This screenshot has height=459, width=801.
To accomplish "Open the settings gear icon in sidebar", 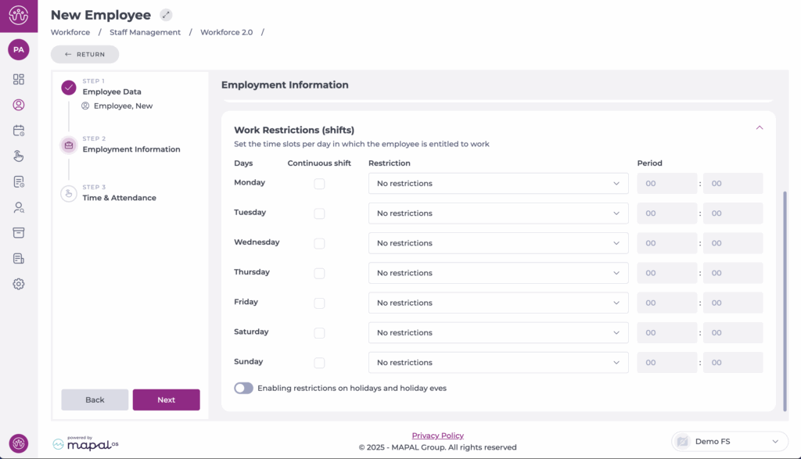I will [x=18, y=284].
